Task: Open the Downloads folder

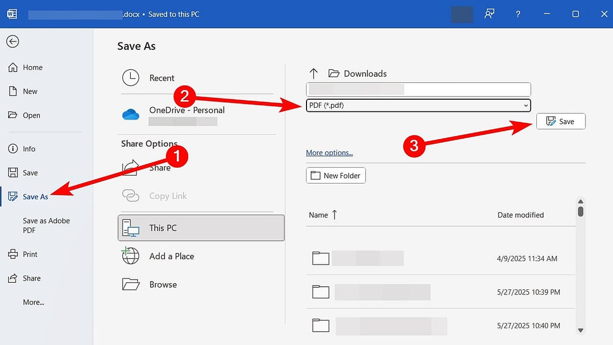Action: (x=358, y=73)
